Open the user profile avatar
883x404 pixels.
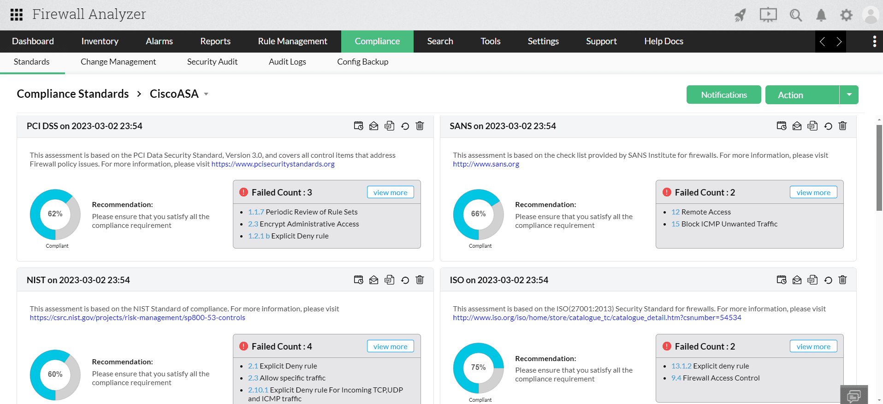pyautogui.click(x=871, y=15)
